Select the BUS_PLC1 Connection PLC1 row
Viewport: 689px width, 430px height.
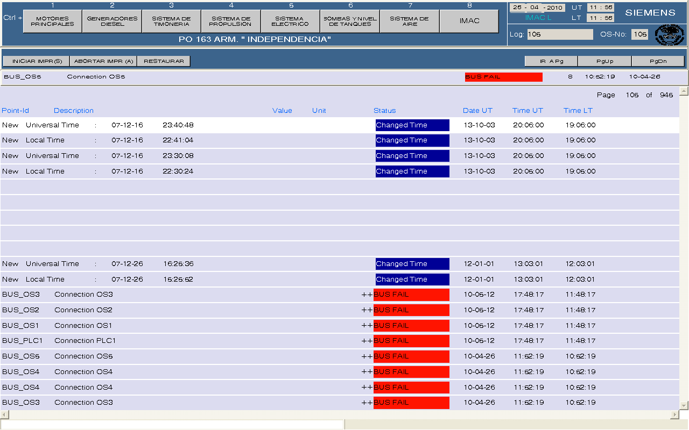[215, 341]
